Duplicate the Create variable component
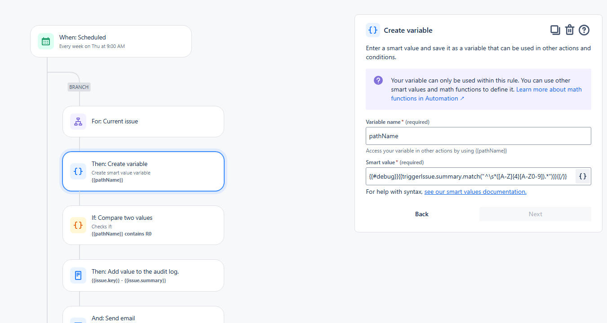The image size is (607, 323). (555, 30)
